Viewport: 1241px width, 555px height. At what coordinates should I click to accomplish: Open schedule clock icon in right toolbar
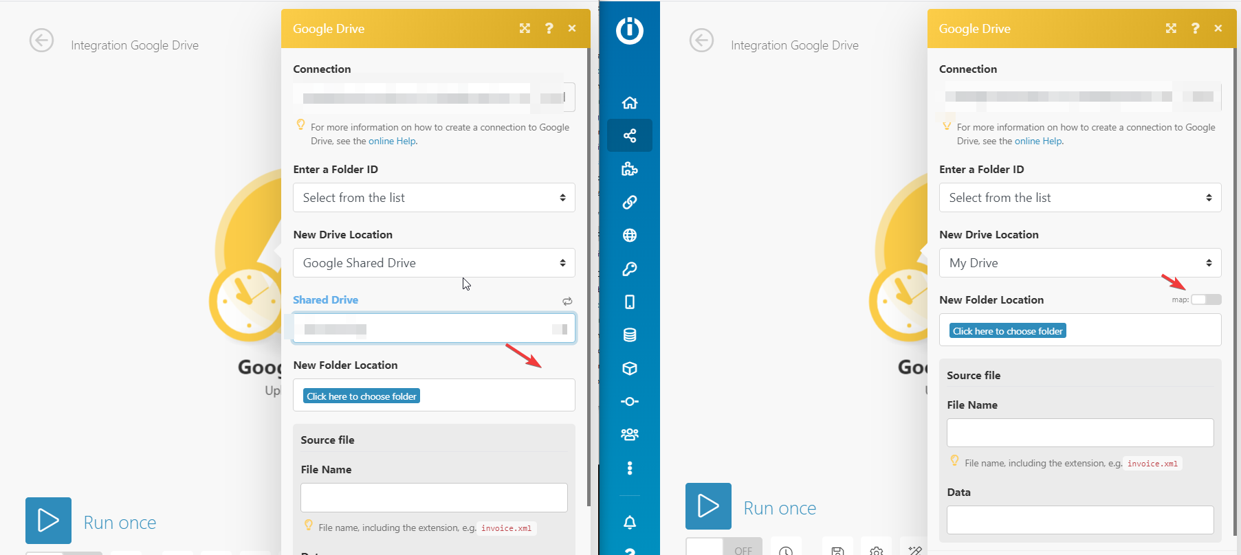[x=786, y=550]
